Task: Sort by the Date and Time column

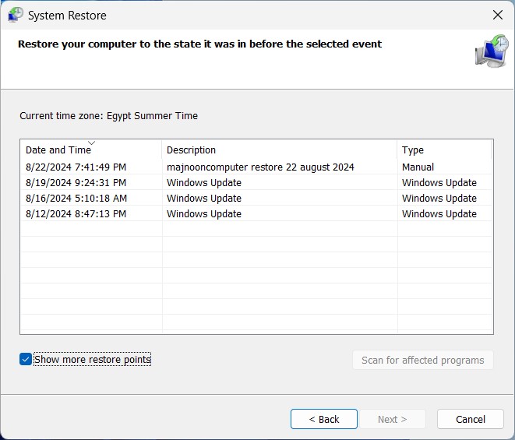Action: [58, 150]
